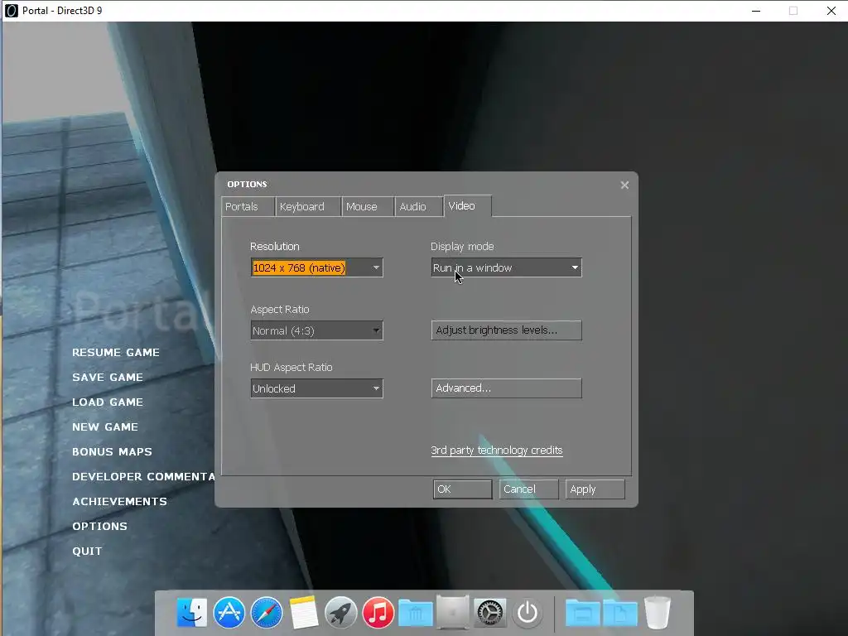Open System Preferences gear icon

pos(490,613)
